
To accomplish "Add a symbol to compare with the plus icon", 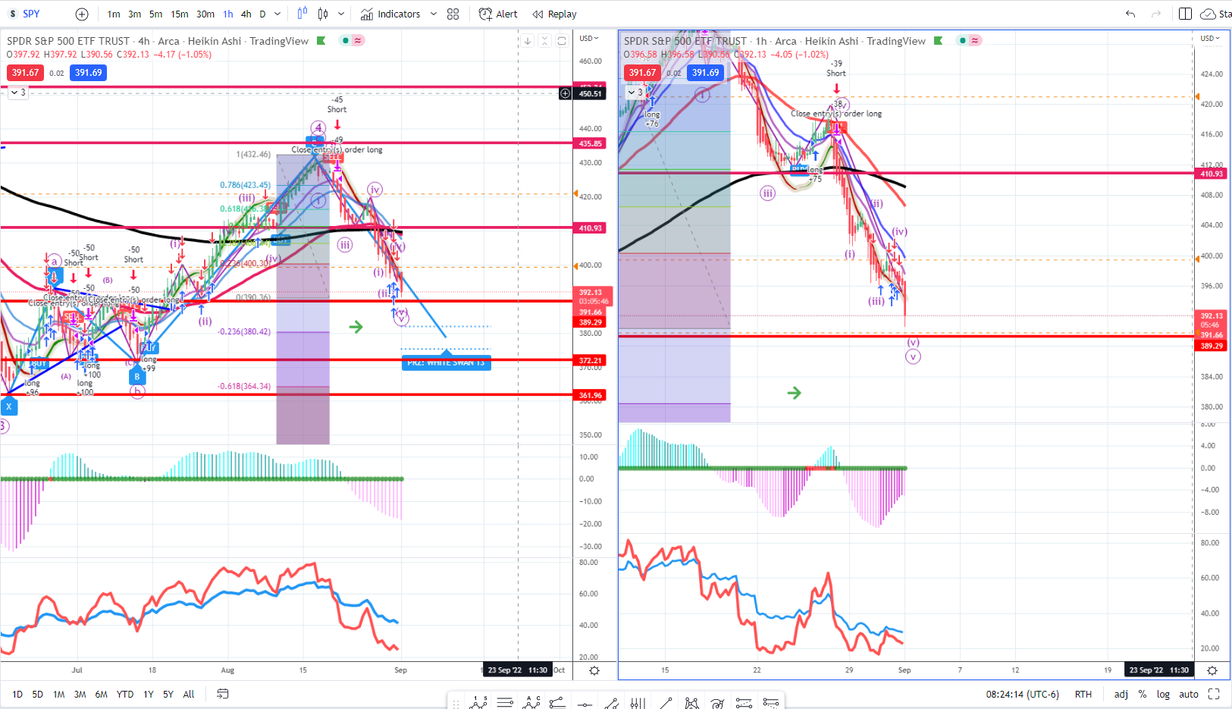I will pos(82,14).
